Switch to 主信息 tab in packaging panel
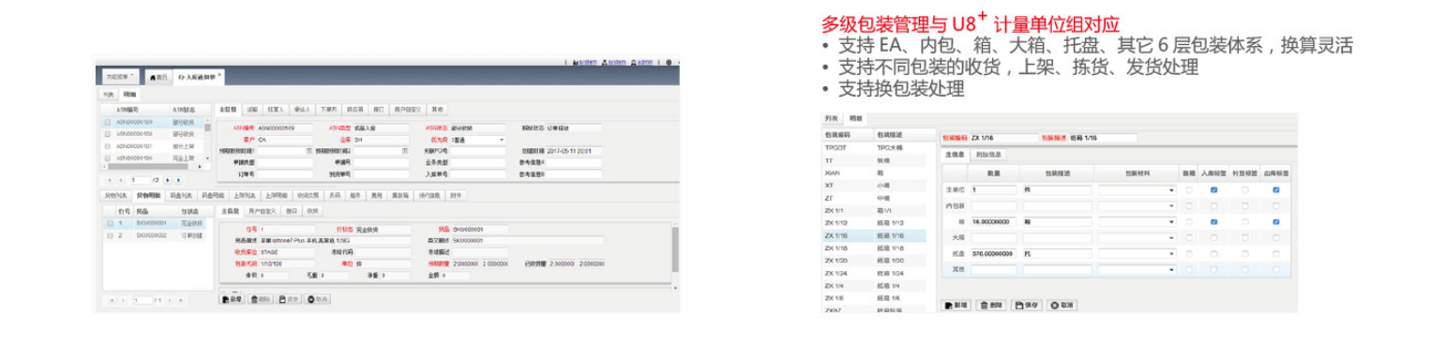 [x=956, y=154]
